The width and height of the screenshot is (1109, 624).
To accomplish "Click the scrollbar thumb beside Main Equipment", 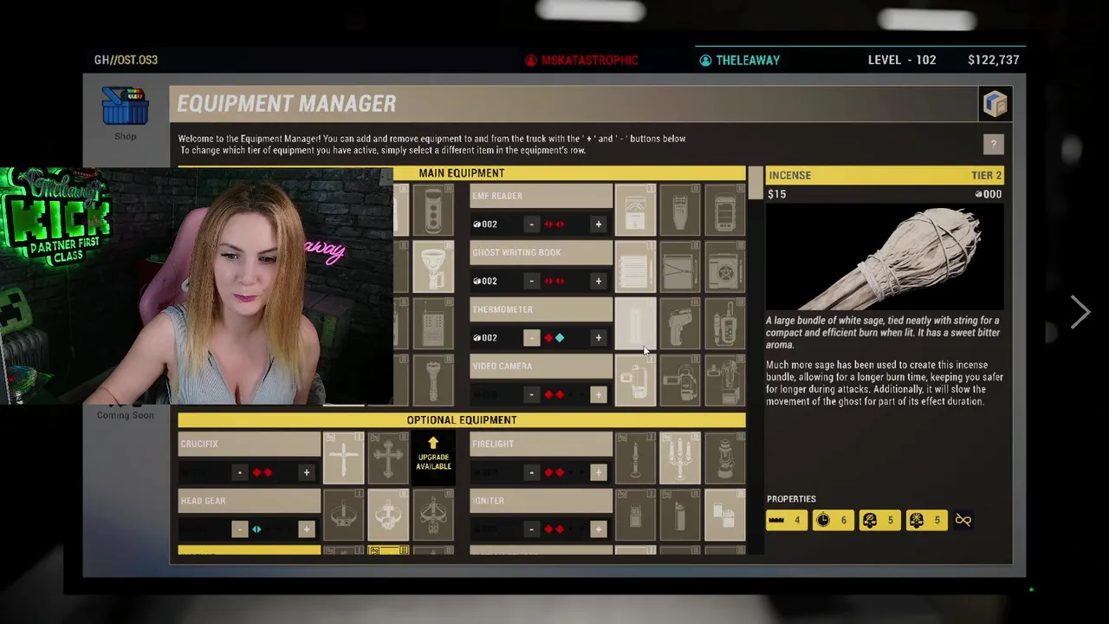I will coord(756,182).
